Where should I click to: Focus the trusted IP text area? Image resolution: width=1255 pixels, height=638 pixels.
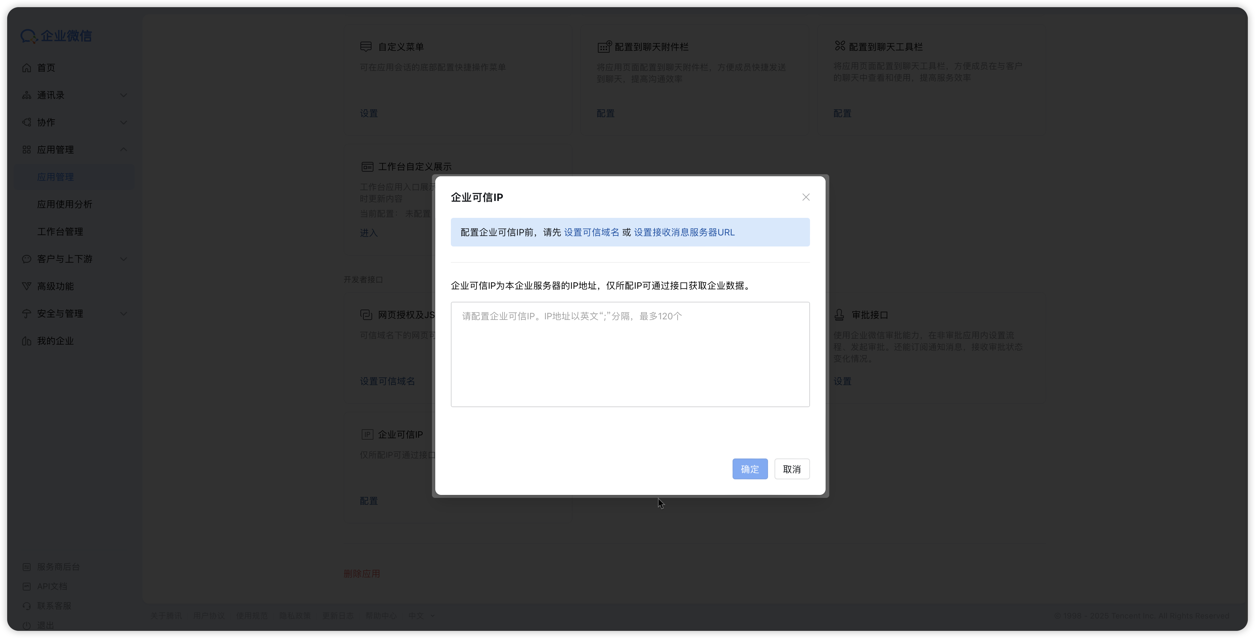(630, 354)
